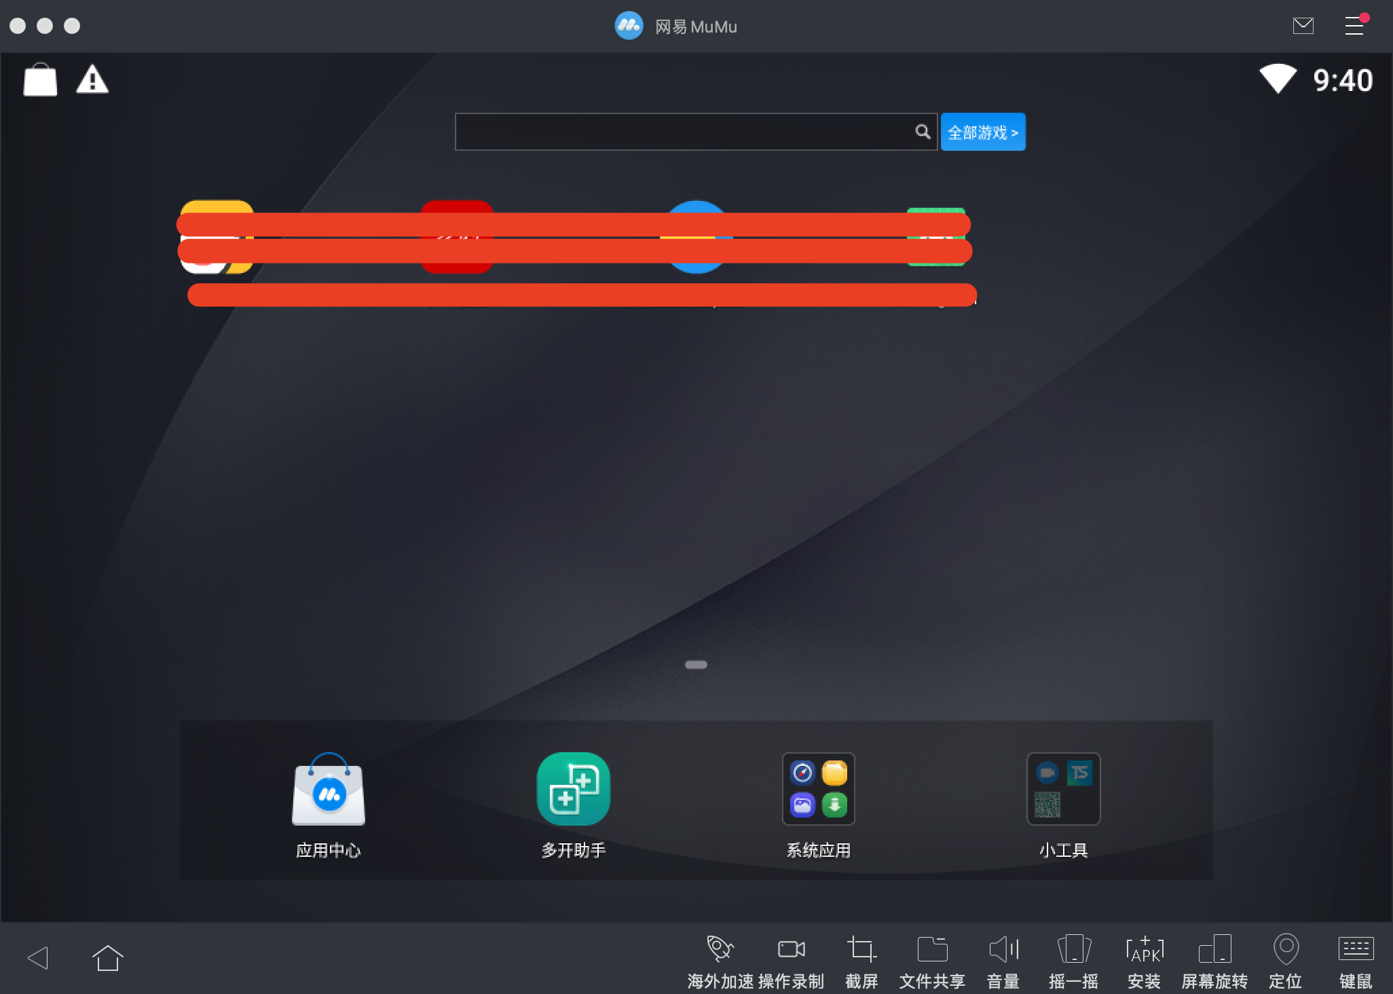The width and height of the screenshot is (1393, 994).
Task: Open the 系统应用 folder
Action: pyautogui.click(x=818, y=789)
